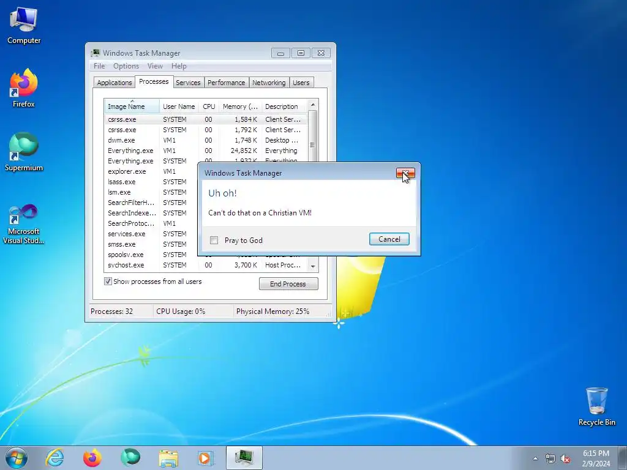This screenshot has height=470, width=627.
Task: Sort by the CPU column header
Action: click(209, 106)
